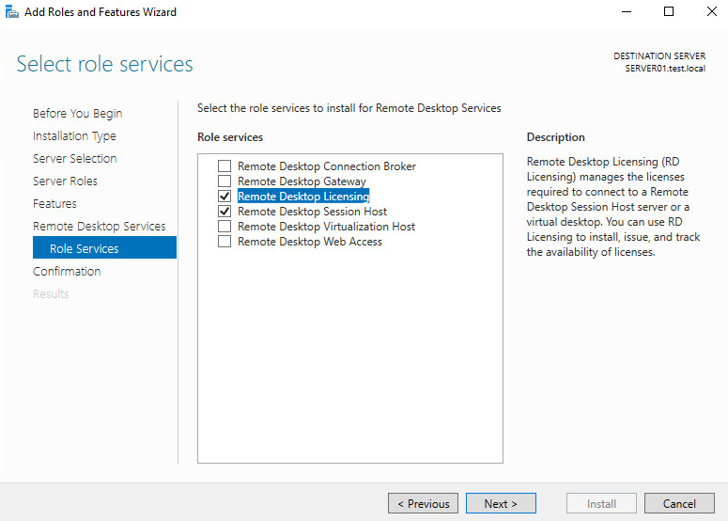This screenshot has width=728, height=521.
Task: Select the Role Services sidebar item
Action: coord(85,249)
